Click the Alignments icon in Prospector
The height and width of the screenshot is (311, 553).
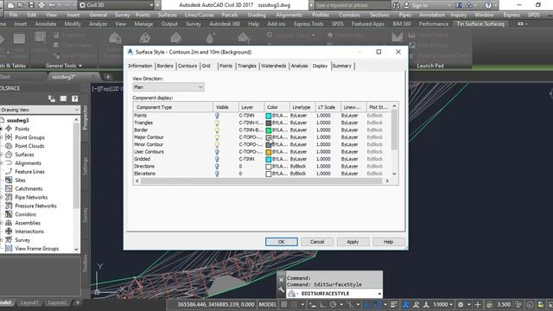pyautogui.click(x=9, y=163)
